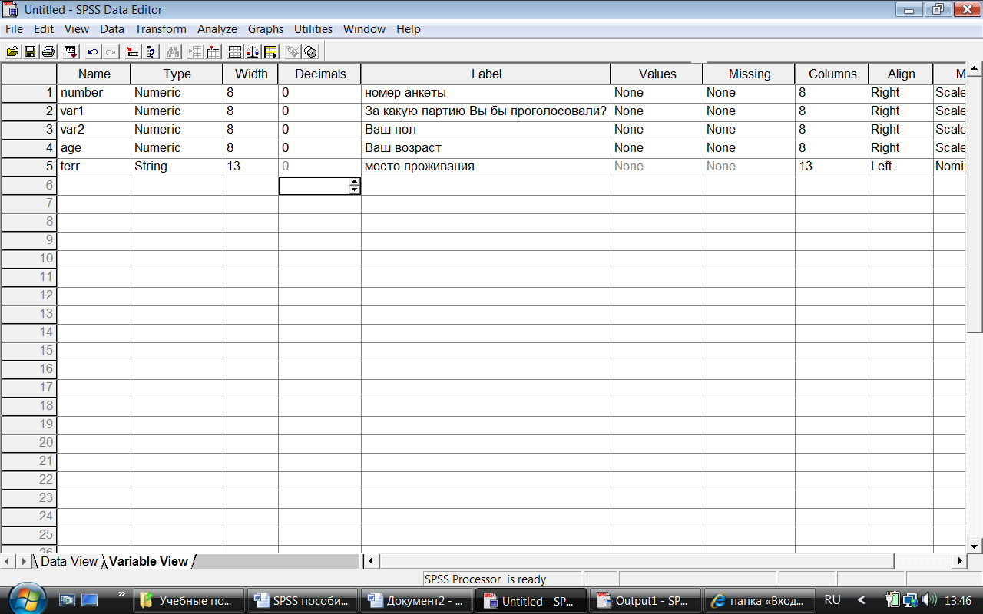Select the Variable View tab
The height and width of the screenshot is (614, 983).
[148, 561]
